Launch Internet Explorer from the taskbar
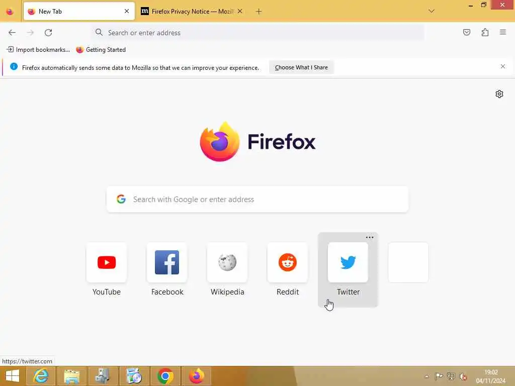 (41, 376)
